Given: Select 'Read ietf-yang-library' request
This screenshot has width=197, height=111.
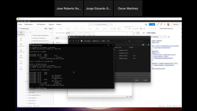Looking at the screenshot, I should click(x=39, y=38).
